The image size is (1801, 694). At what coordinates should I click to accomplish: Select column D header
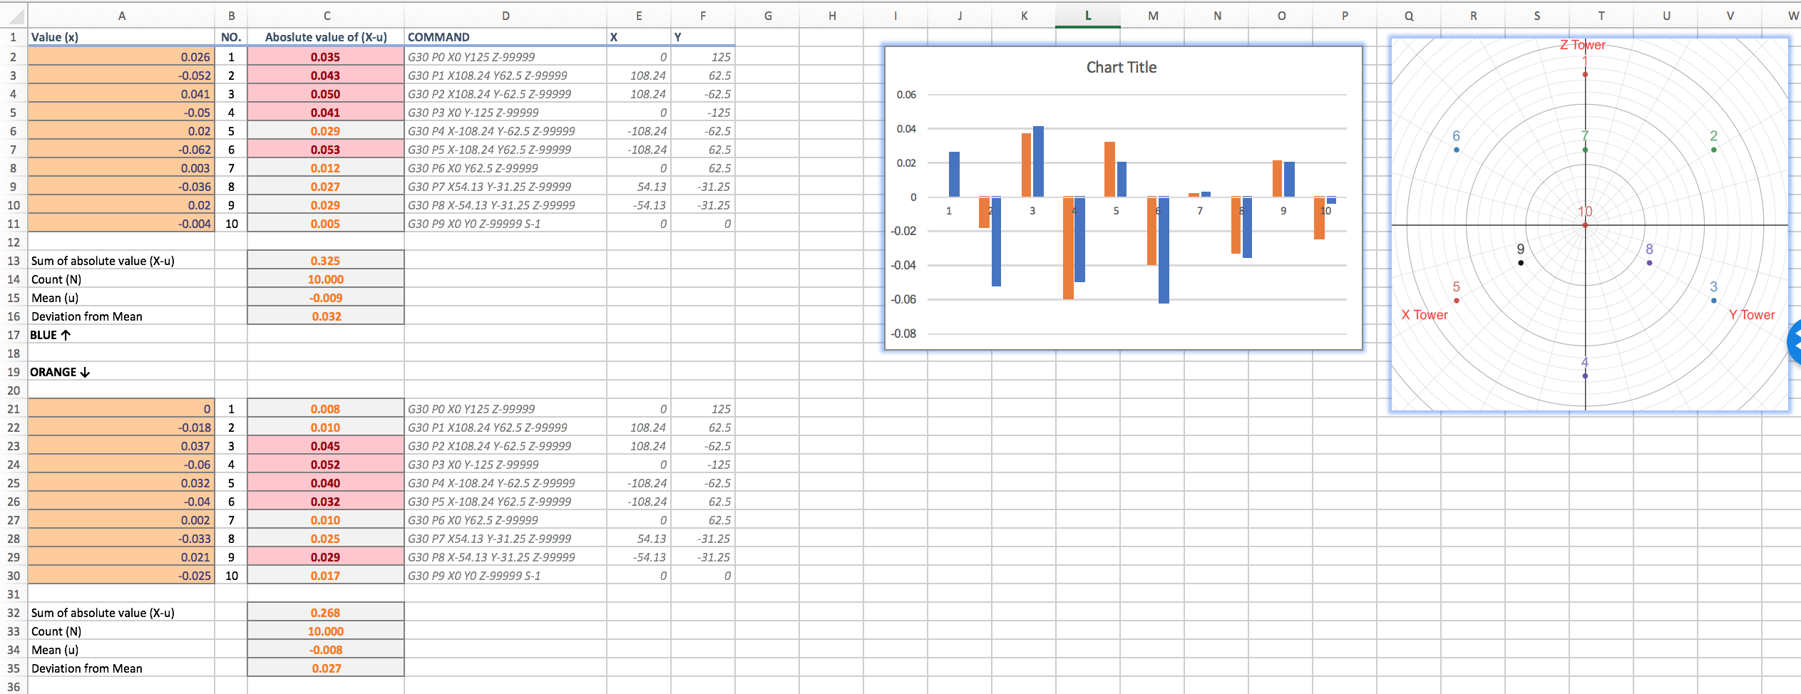506,16
